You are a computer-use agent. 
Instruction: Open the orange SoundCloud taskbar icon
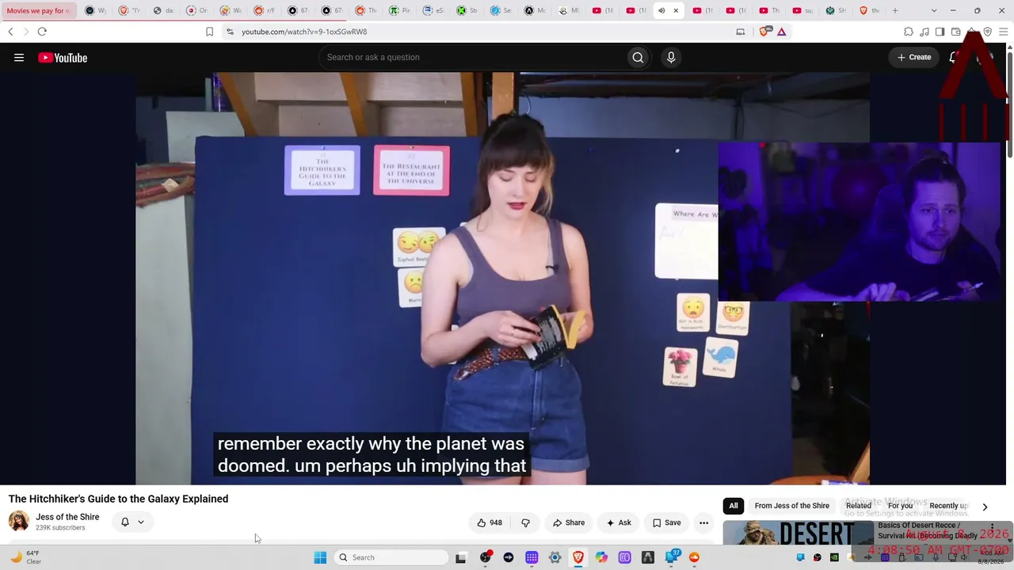pyautogui.click(x=694, y=557)
